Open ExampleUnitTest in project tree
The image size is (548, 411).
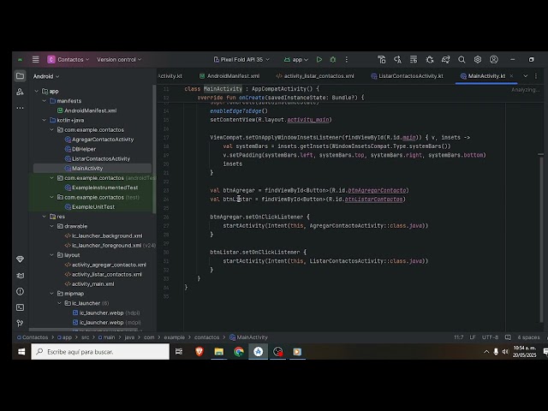[90, 207]
